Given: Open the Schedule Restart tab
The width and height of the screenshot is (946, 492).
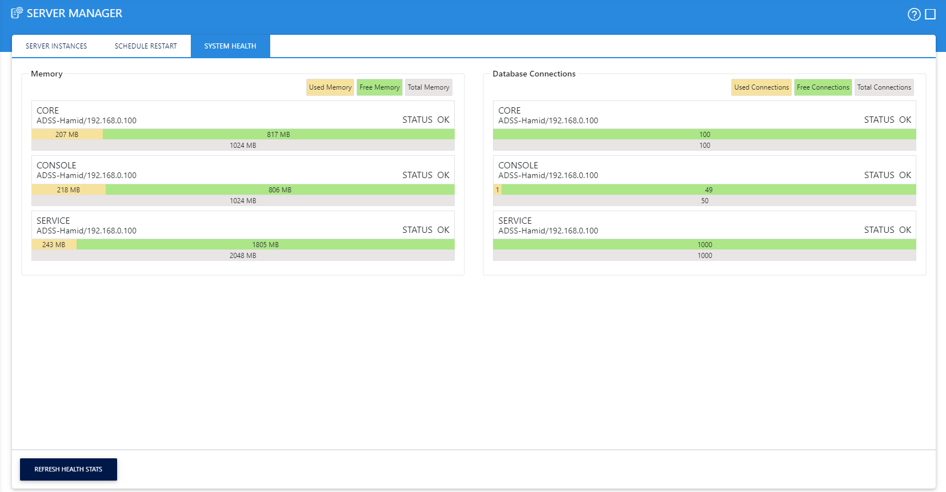Looking at the screenshot, I should pyautogui.click(x=146, y=46).
